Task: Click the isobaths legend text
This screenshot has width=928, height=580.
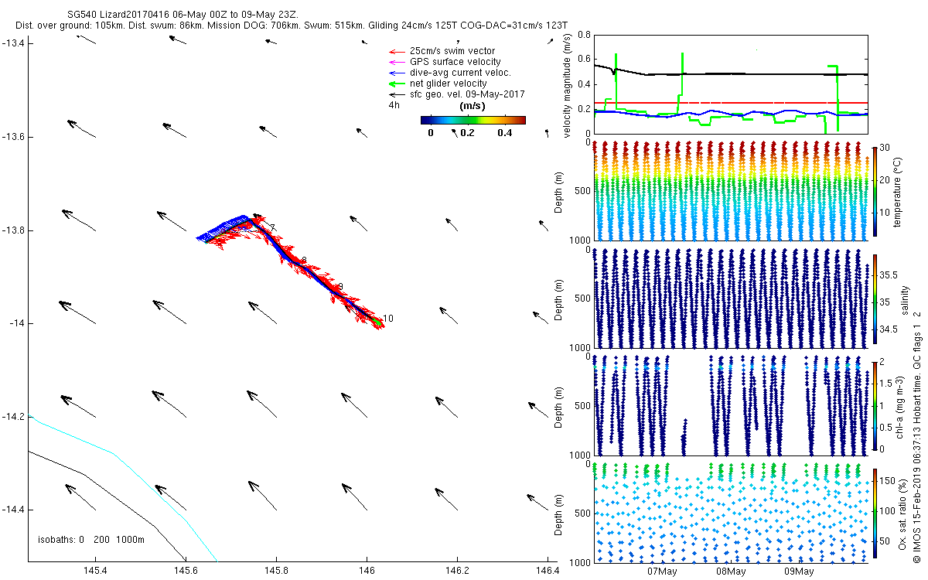Action: pyautogui.click(x=91, y=539)
